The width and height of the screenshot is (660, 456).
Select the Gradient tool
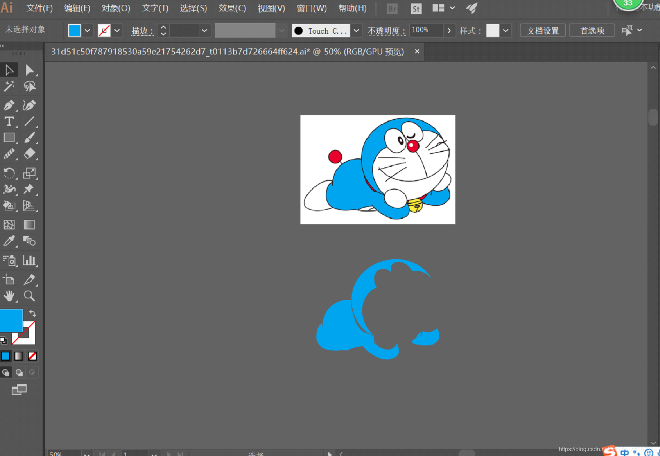(29, 225)
